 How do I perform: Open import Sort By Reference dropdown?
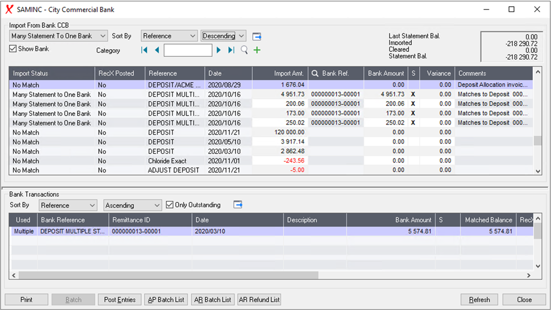[169, 36]
